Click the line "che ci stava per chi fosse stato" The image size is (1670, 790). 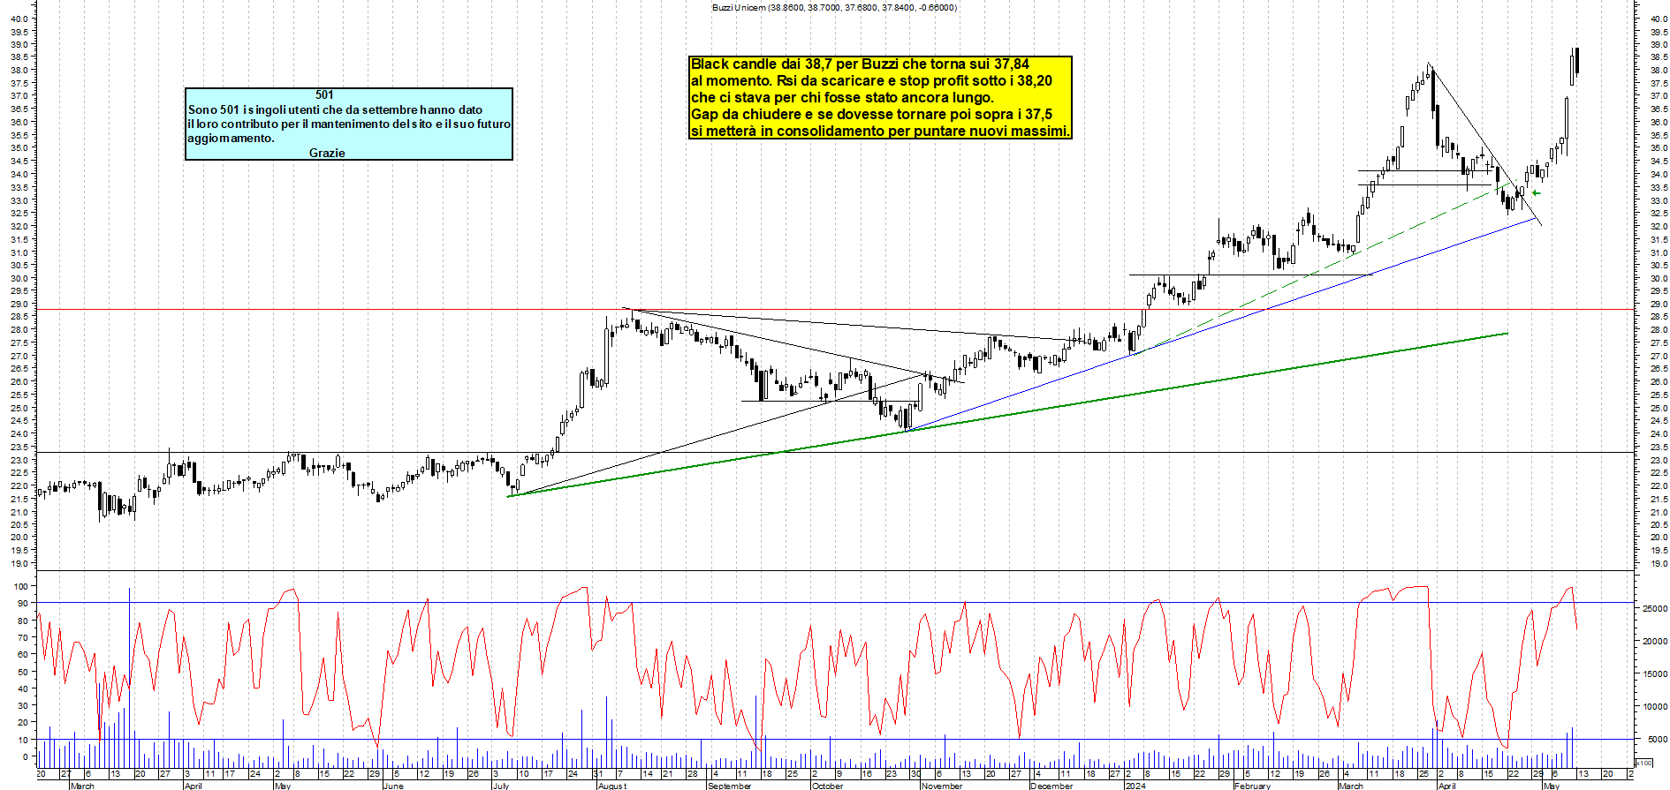pos(842,97)
